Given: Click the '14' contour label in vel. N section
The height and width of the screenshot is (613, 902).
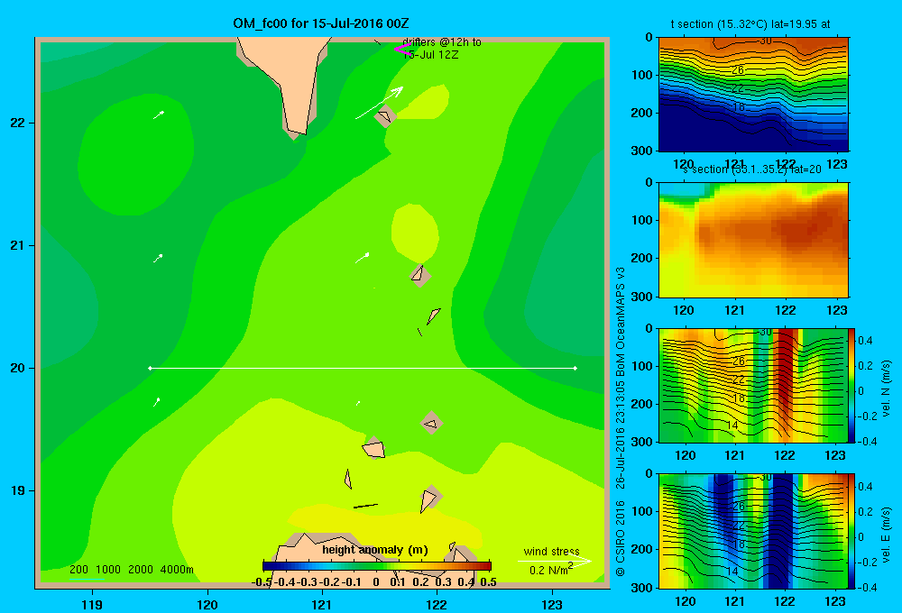Looking at the screenshot, I should point(732,425).
